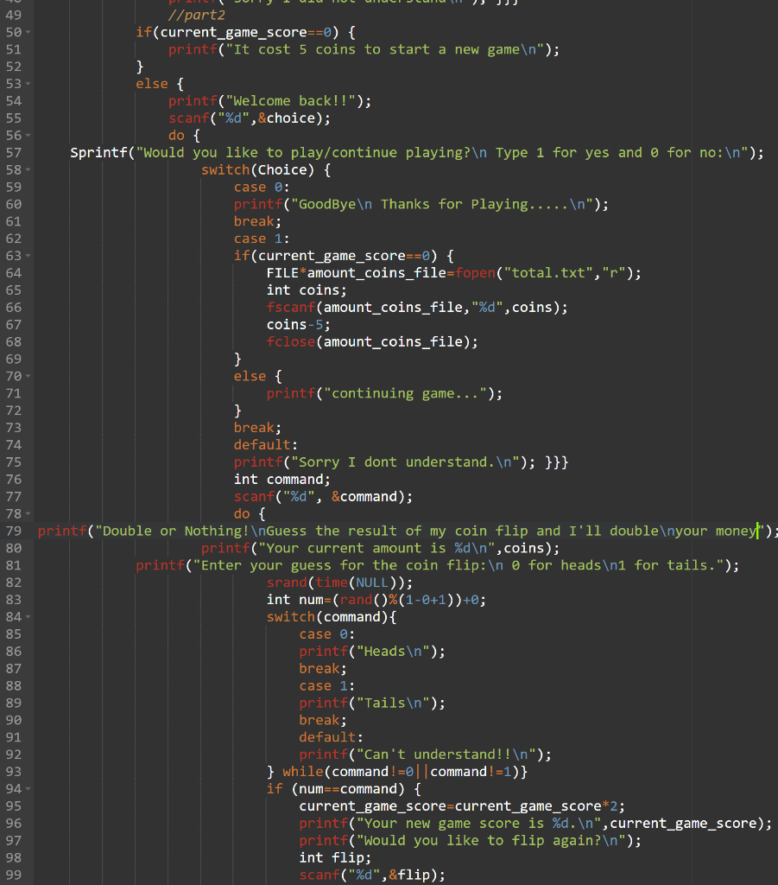This screenshot has width=778, height=885.
Task: Click the scanf("%d",&flip) line
Action: click(372, 875)
